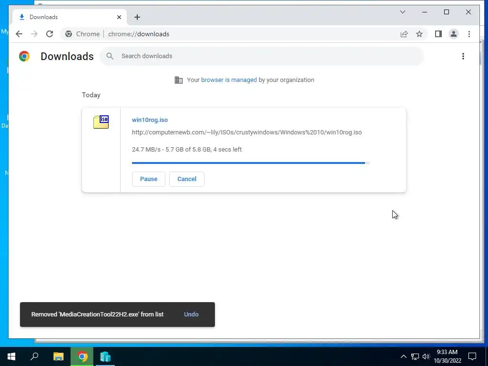This screenshot has width=488, height=366.
Task: Click the browser forward arrow
Action: pos(34,34)
